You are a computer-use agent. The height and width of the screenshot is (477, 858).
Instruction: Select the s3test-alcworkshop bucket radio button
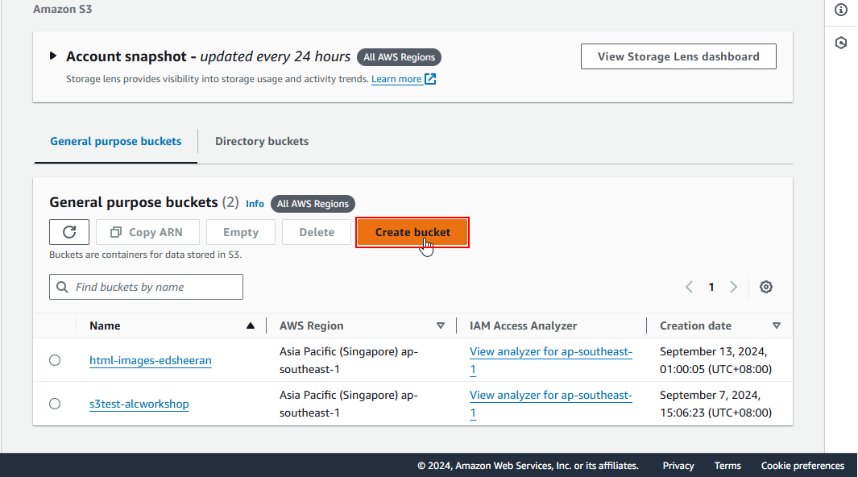[x=55, y=404]
